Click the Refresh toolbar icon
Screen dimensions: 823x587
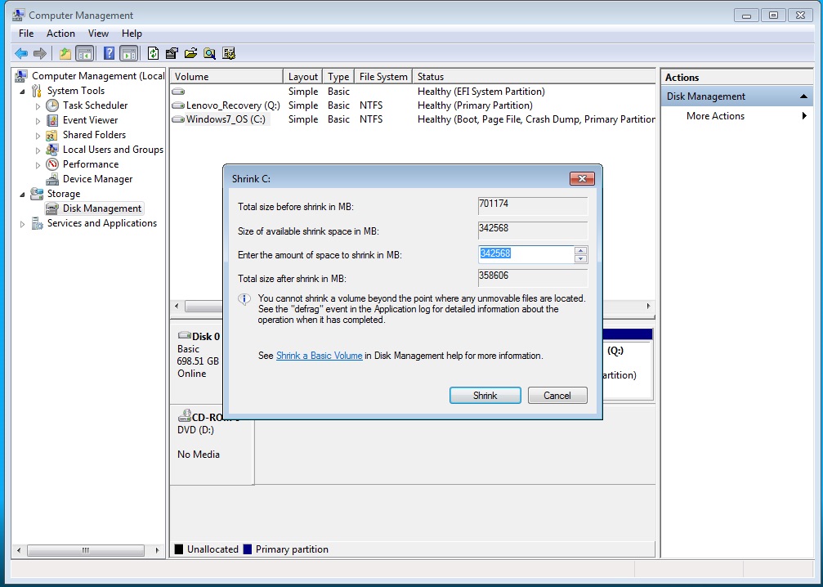click(x=153, y=53)
